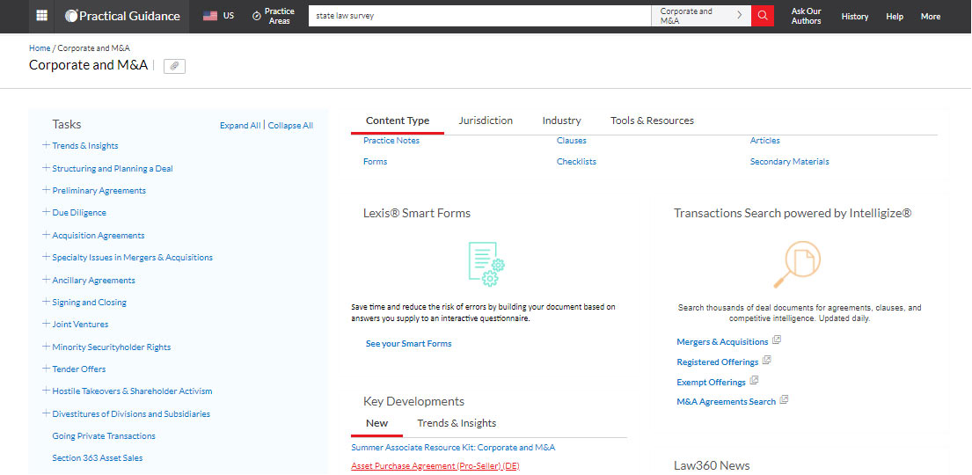Click the Practical Guidance logo
This screenshot has height=475, width=972.
123,16
